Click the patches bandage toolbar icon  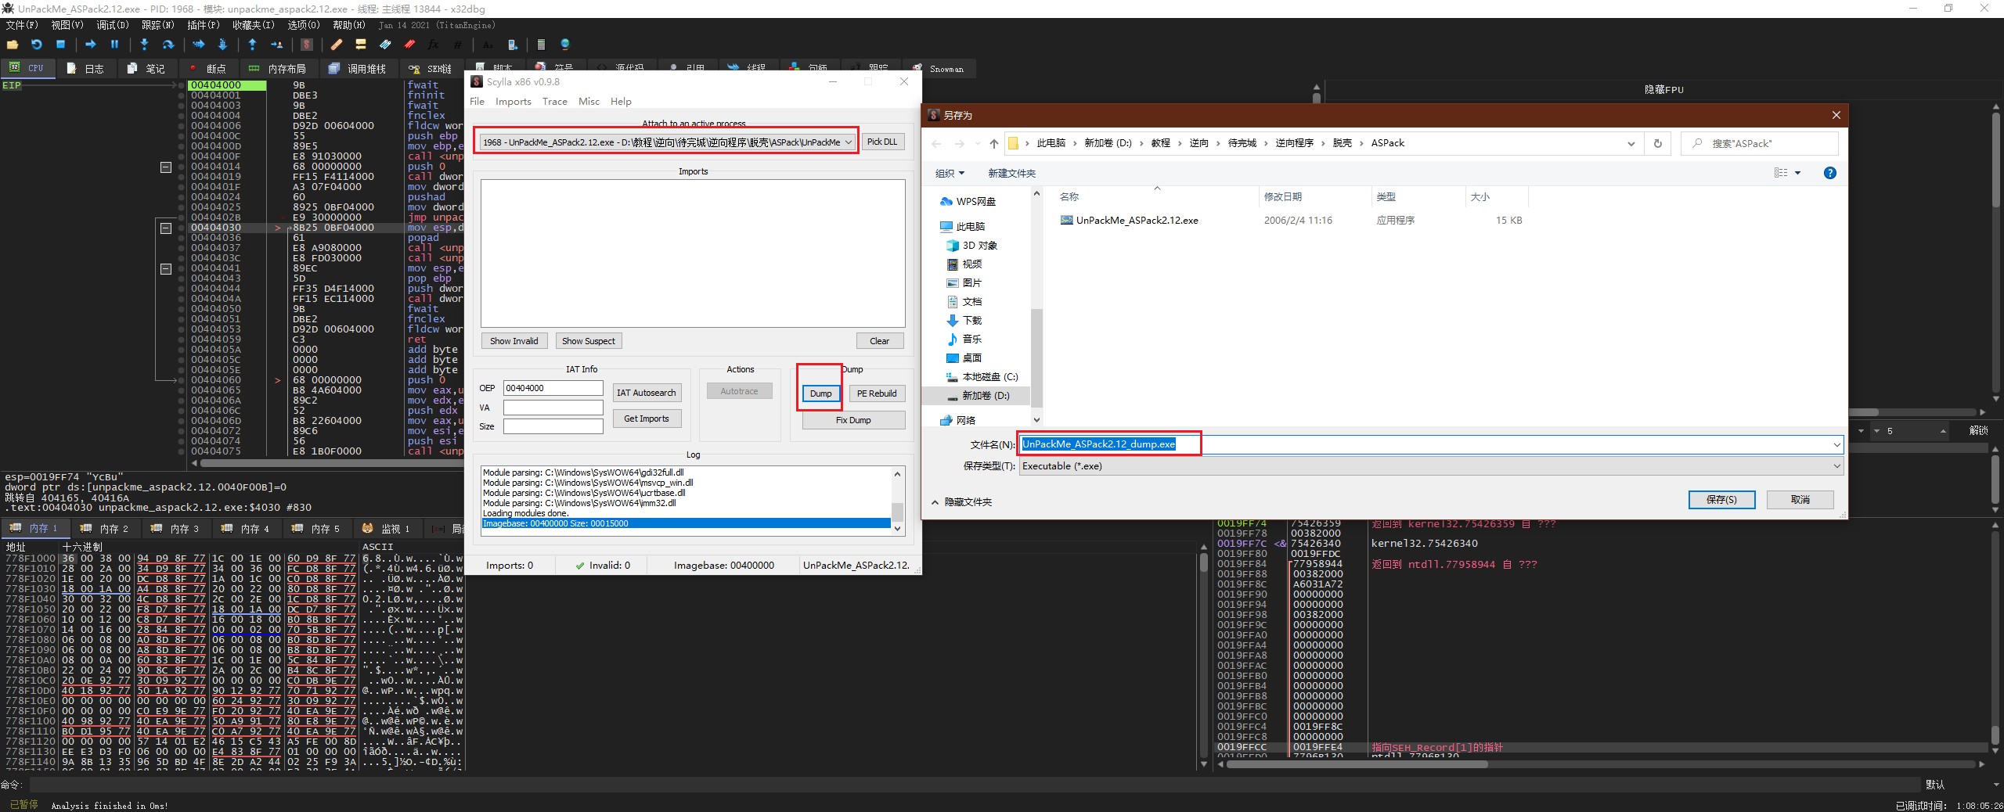pos(337,45)
